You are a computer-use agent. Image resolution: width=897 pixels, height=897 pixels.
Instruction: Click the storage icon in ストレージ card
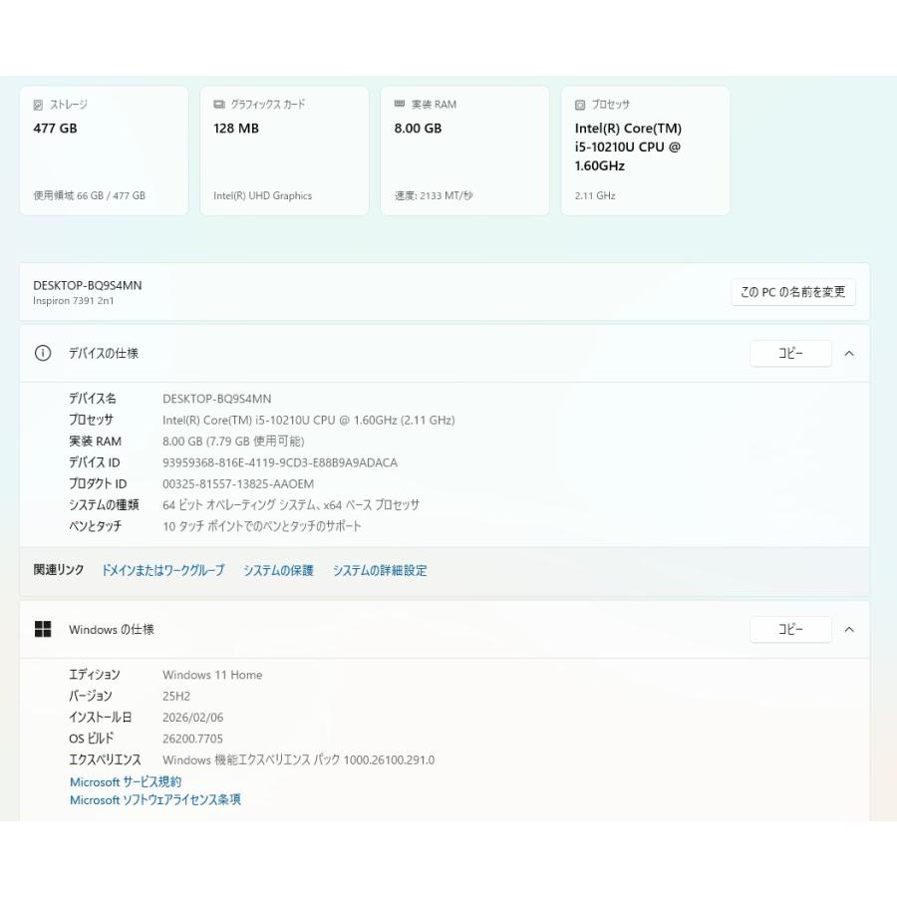coord(38,105)
